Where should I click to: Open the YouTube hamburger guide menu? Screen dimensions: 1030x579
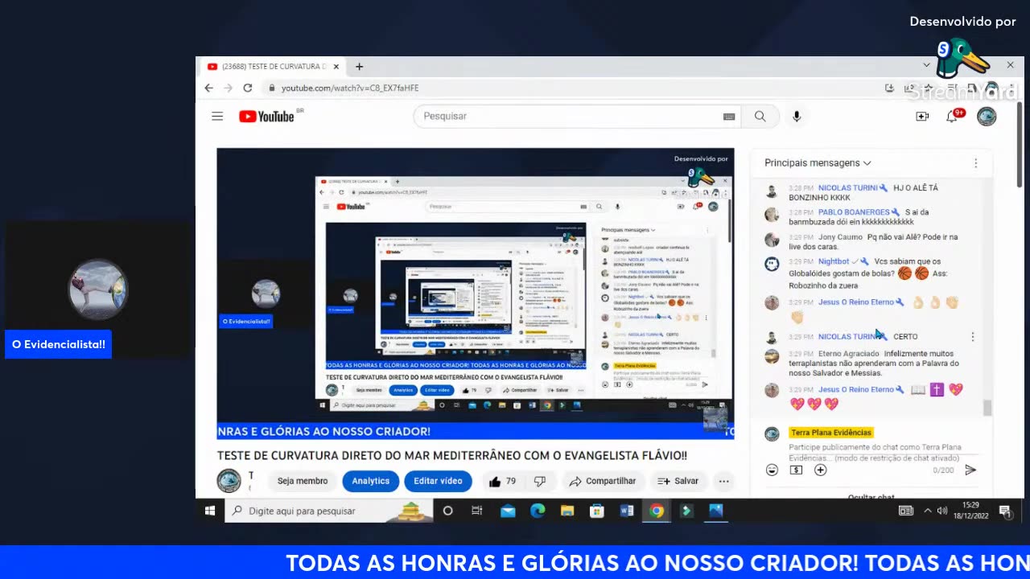217,117
